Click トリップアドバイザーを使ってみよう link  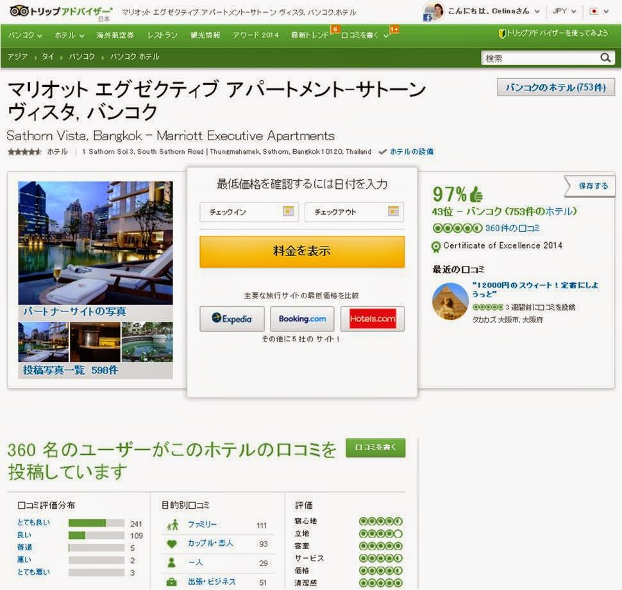(557, 33)
